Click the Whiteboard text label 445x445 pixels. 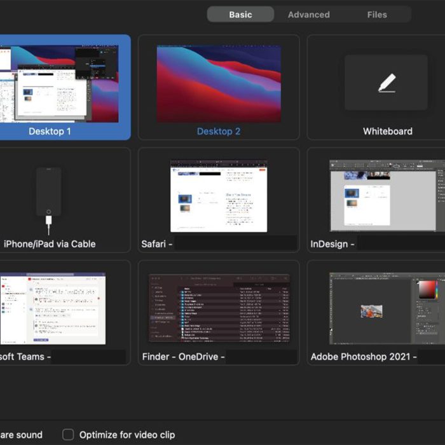tap(387, 132)
